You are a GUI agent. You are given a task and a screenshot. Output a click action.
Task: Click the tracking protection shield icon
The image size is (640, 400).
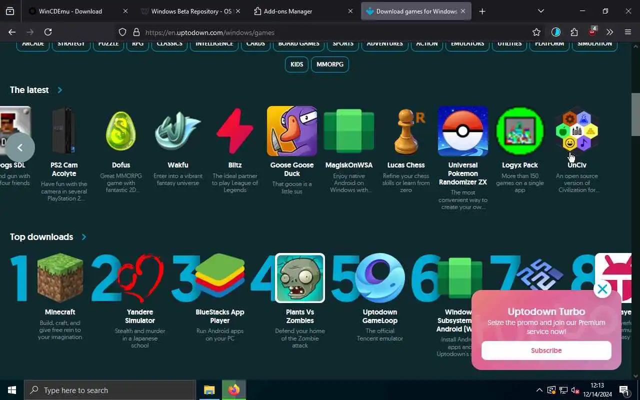pos(122,32)
